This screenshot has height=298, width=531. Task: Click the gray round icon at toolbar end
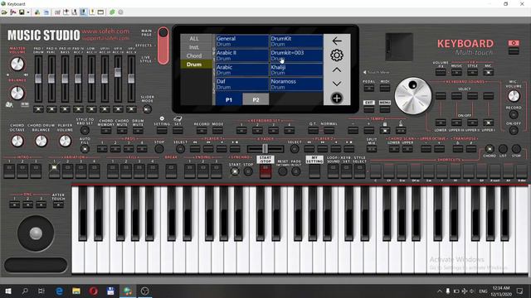click(120, 12)
